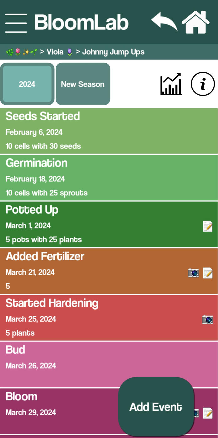Tap the BloomLab app title
This screenshot has height=438, width=218.
(x=81, y=23)
